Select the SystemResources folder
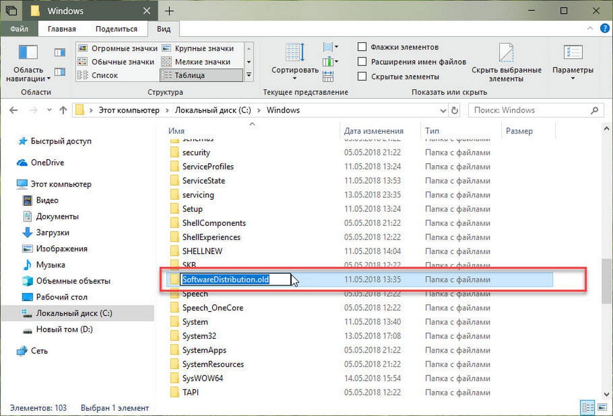Viewport: 613px width, 416px height. click(x=213, y=364)
